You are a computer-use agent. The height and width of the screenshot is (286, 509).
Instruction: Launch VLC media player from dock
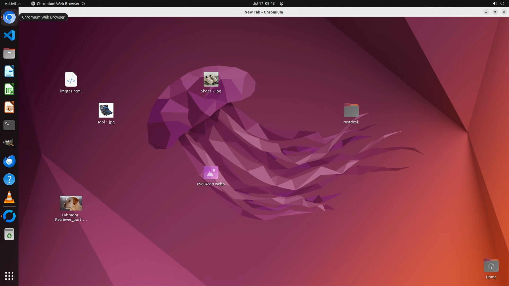[x=9, y=198]
